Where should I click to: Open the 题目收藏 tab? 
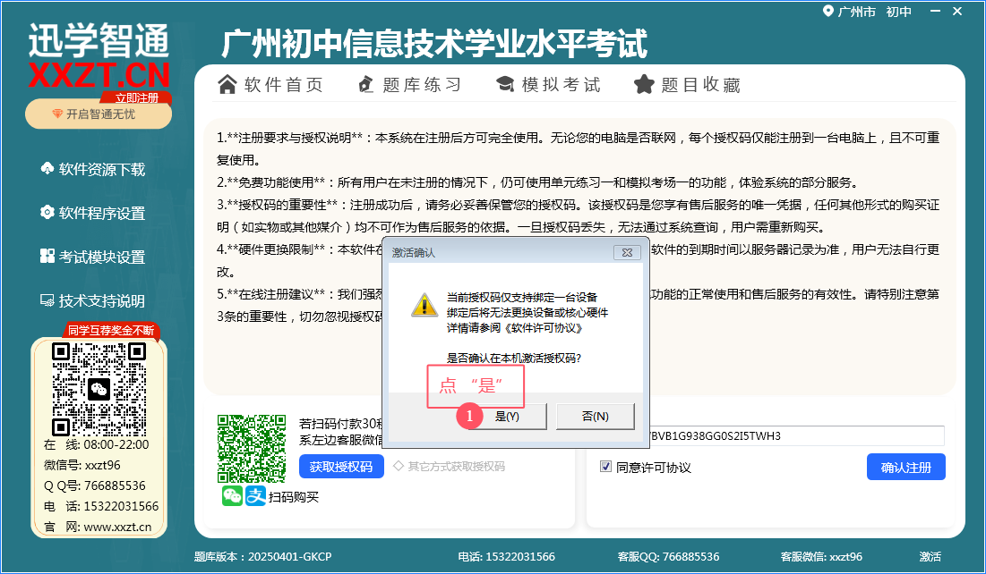tap(687, 84)
